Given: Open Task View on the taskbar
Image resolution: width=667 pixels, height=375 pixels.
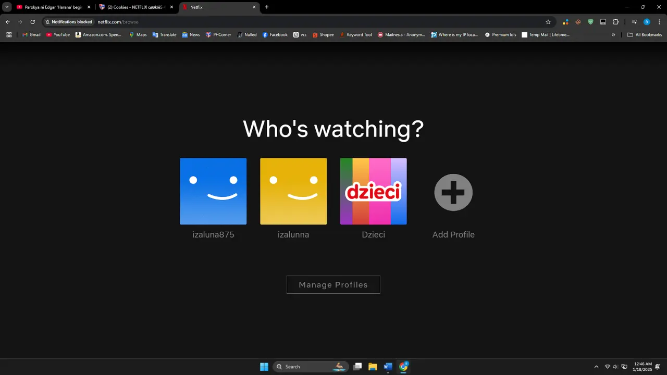Looking at the screenshot, I should pos(357,367).
